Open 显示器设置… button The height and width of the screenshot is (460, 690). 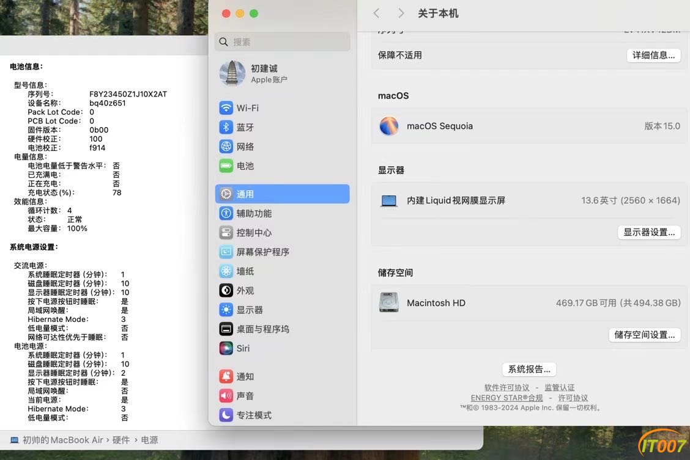coord(649,232)
